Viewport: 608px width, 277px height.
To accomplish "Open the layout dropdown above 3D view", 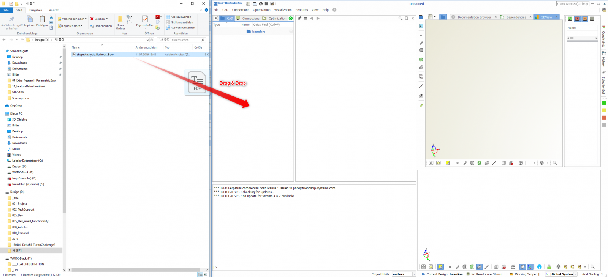I will click(x=435, y=17).
